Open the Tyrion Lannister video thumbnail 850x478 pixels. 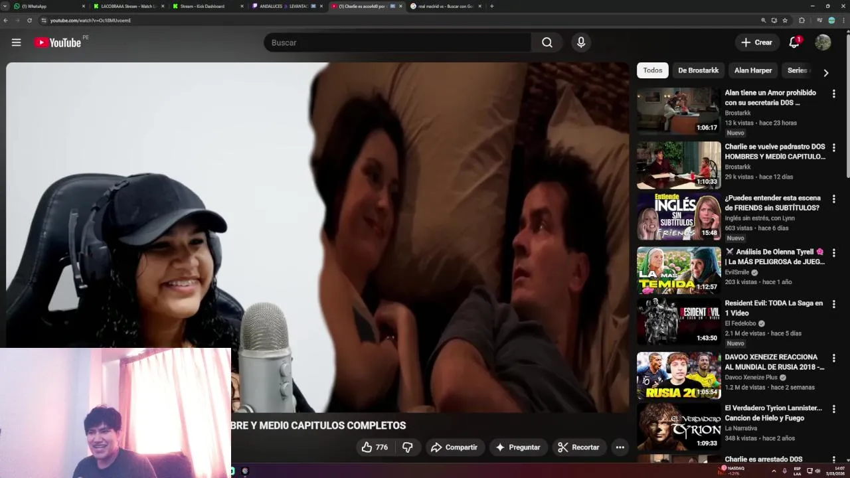click(x=679, y=428)
